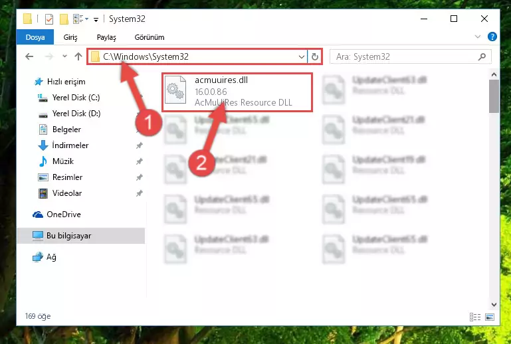
Task: Click the version text 16.0.0.86
Action: [x=211, y=92]
